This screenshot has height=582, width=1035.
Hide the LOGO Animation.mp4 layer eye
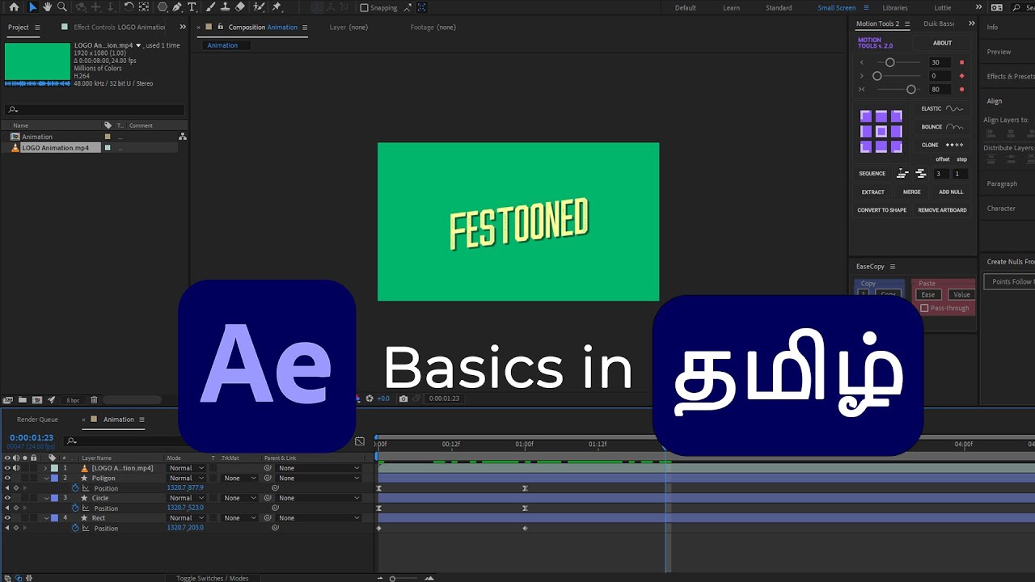click(x=7, y=468)
